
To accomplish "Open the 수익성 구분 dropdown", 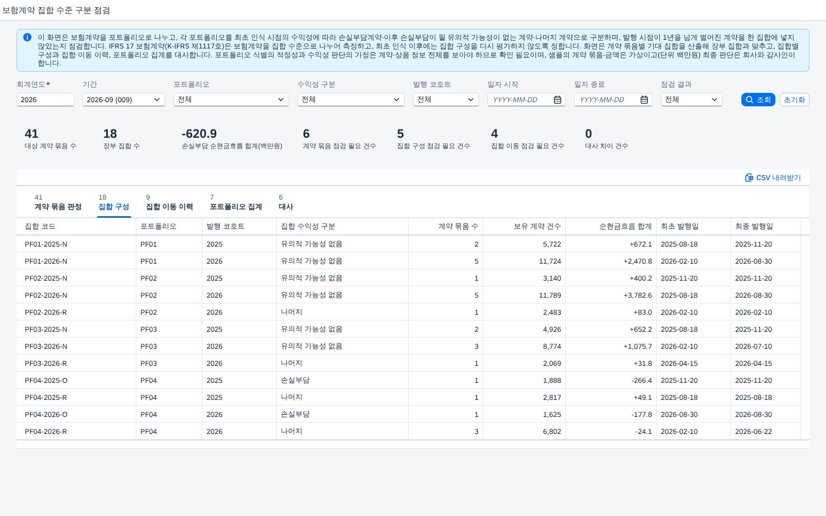I will tap(351, 100).
